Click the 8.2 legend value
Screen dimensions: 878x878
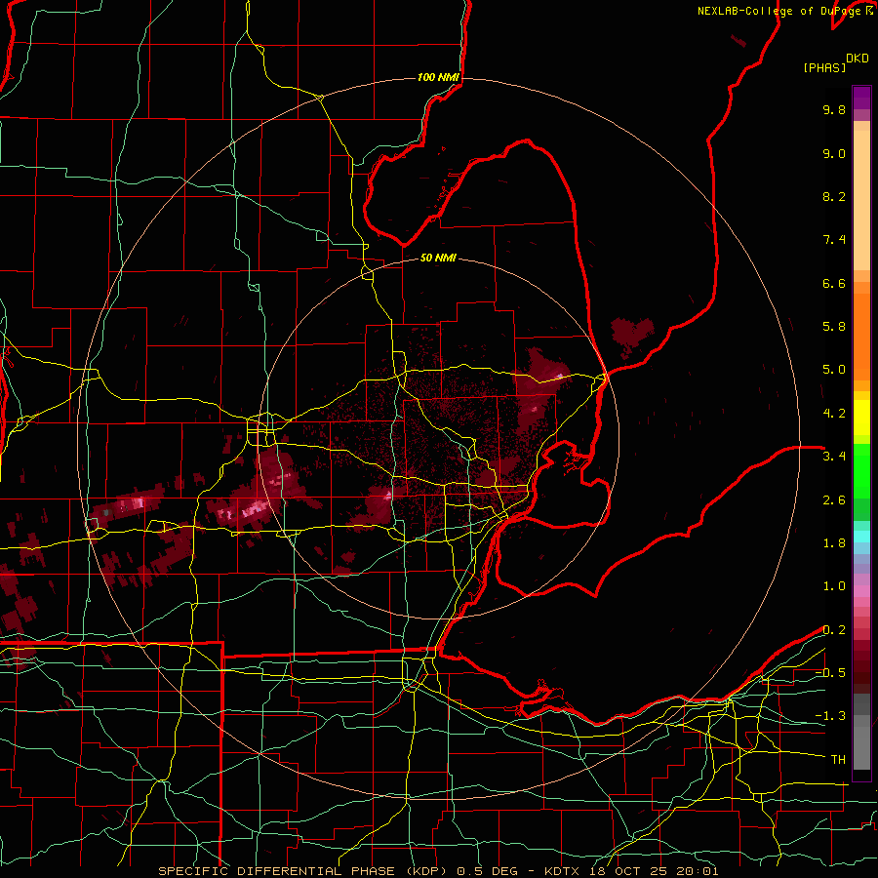click(834, 196)
